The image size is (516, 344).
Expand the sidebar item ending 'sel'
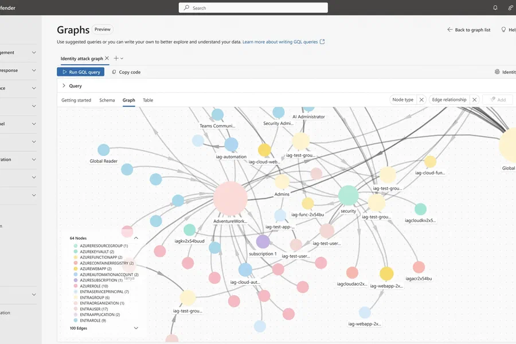pyautogui.click(x=34, y=124)
